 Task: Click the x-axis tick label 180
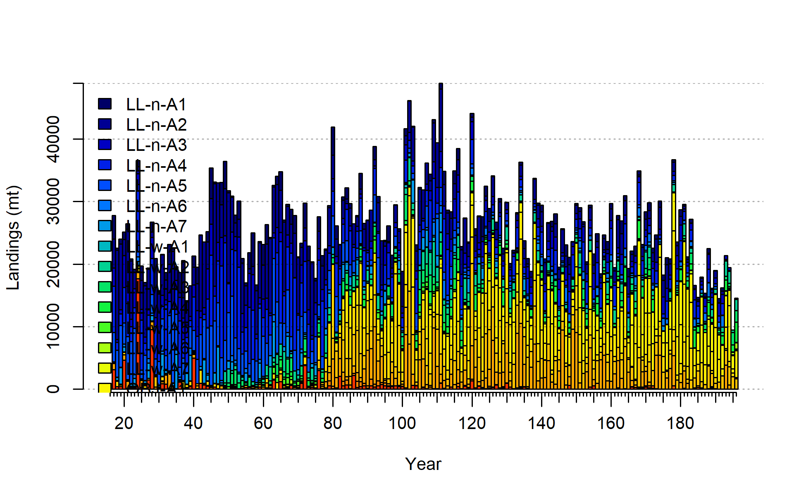click(x=681, y=423)
